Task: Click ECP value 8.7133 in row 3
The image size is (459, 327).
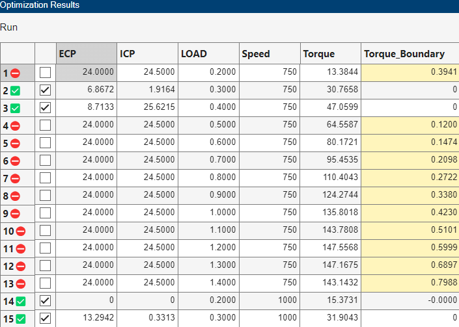Action: click(x=100, y=107)
